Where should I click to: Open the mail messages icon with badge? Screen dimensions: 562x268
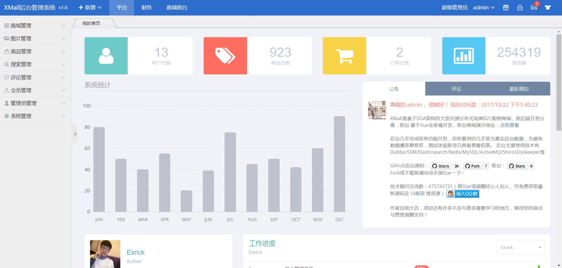click(x=534, y=8)
